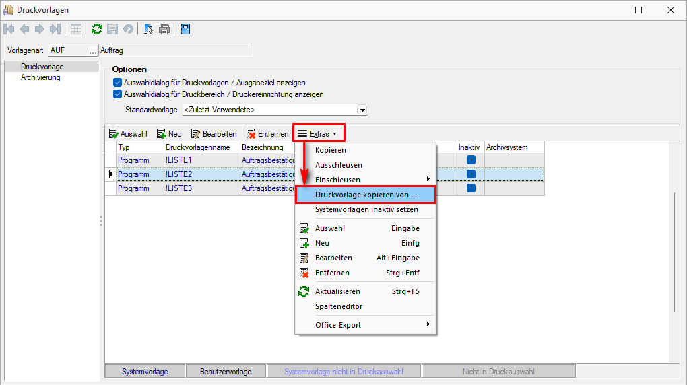
Task: Click the Archivsystem column header
Action: coord(515,147)
